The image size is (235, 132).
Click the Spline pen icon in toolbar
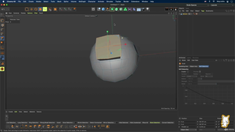(x=108, y=9)
